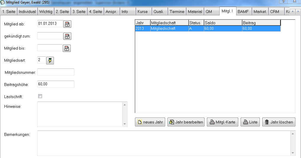
Task: Click inside the Hinweise text area
Action: [80, 114]
